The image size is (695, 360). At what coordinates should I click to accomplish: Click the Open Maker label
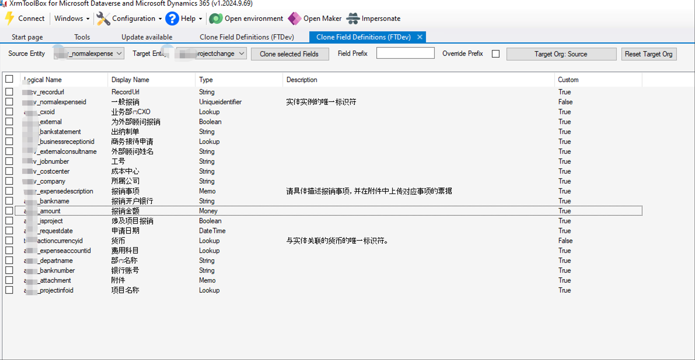tap(322, 18)
